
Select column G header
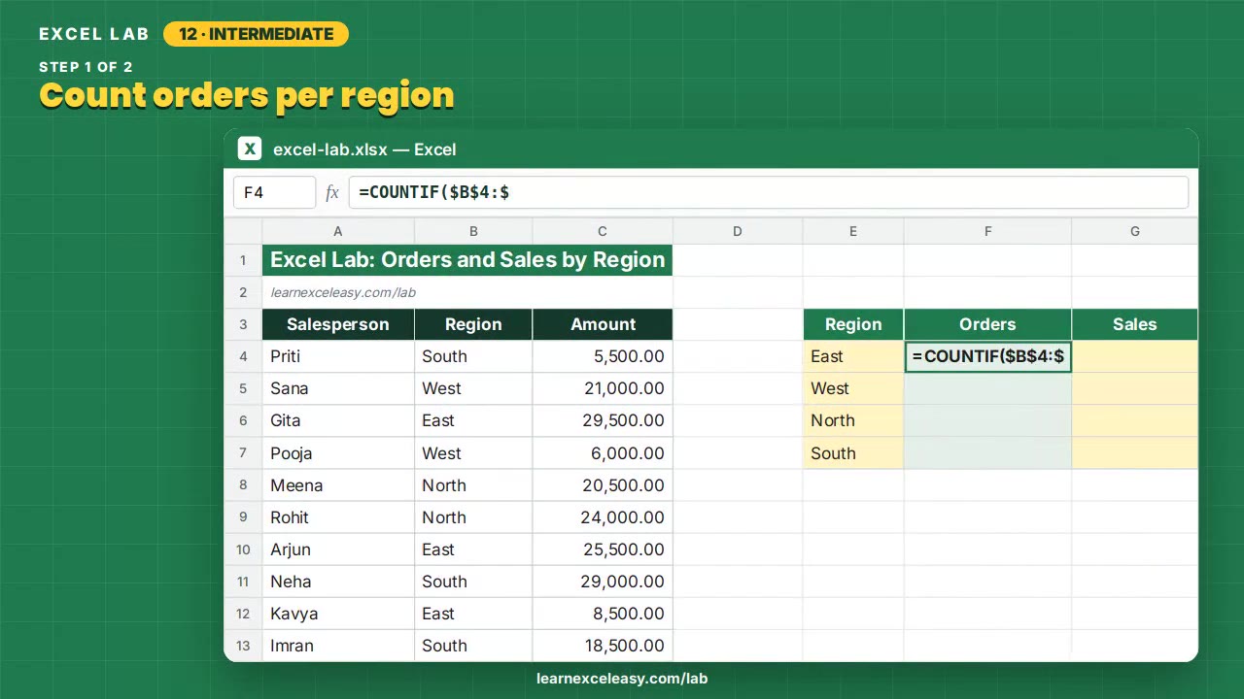point(1135,231)
